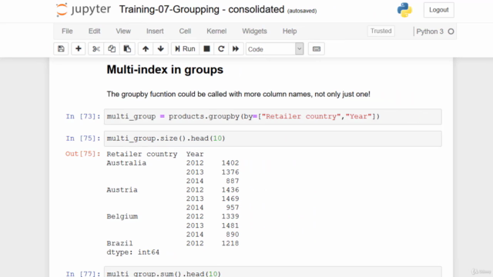
Task: Click the groupby function description paragraph
Action: [x=238, y=94]
